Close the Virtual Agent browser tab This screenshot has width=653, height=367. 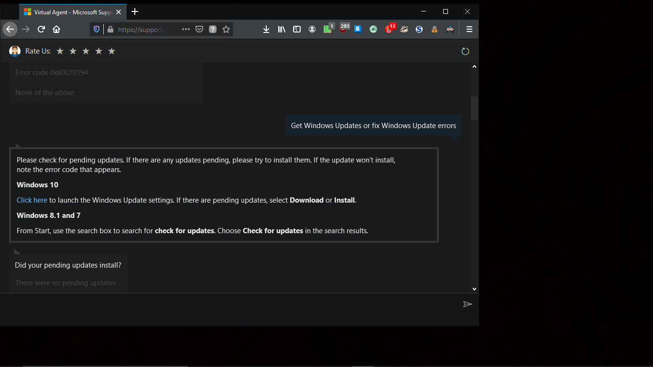(x=119, y=12)
